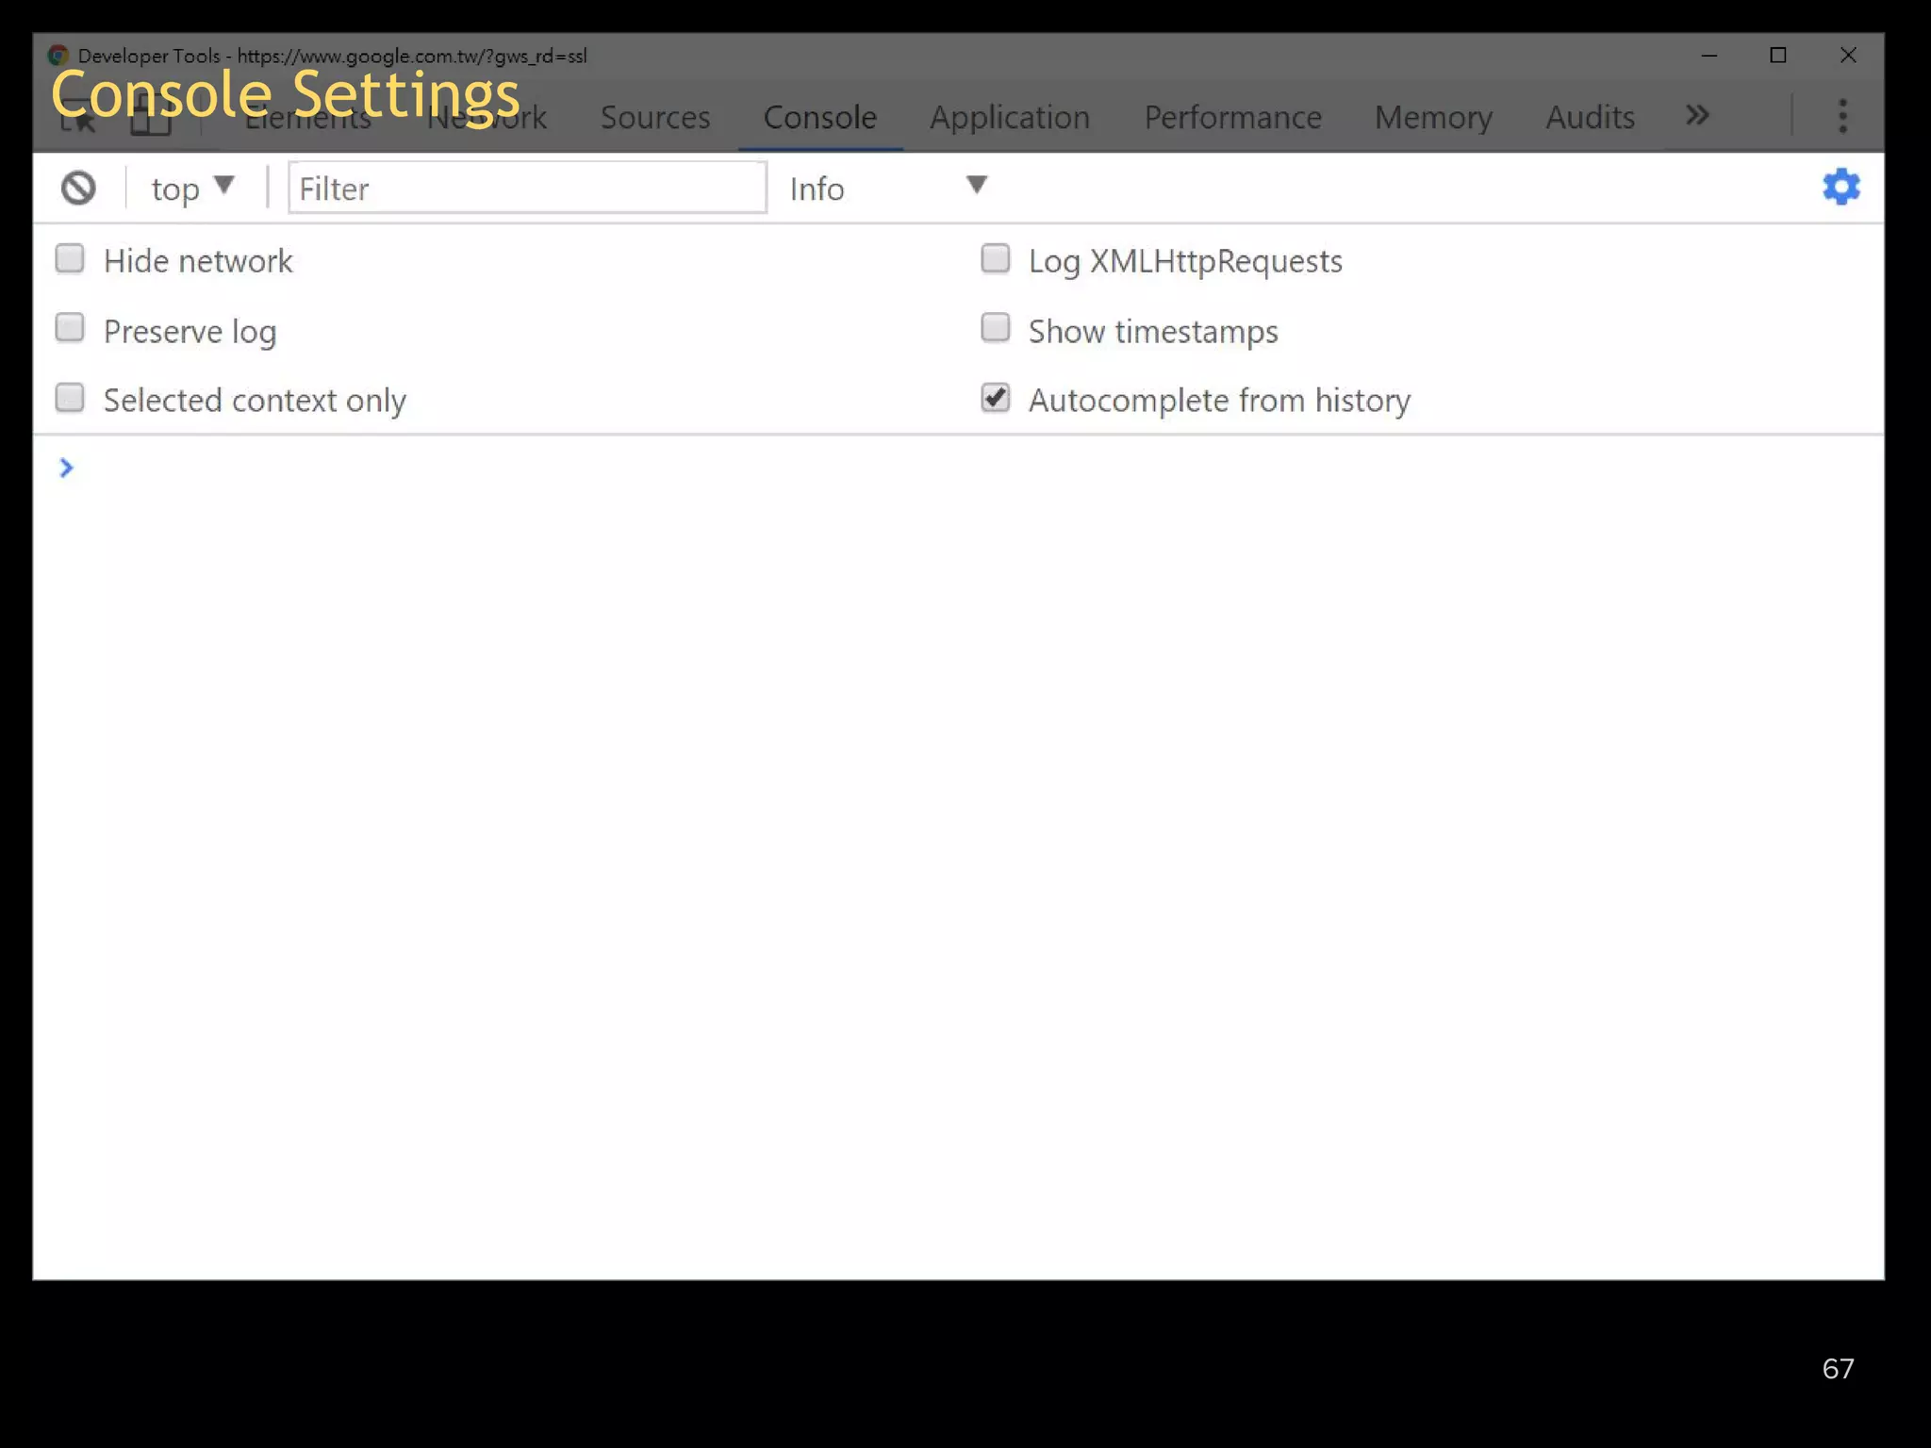This screenshot has height=1448, width=1931.
Task: Open the Application tab
Action: (1010, 117)
